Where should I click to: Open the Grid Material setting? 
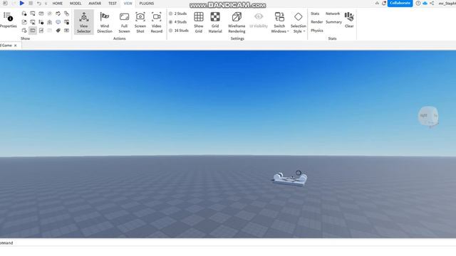pyautogui.click(x=215, y=22)
